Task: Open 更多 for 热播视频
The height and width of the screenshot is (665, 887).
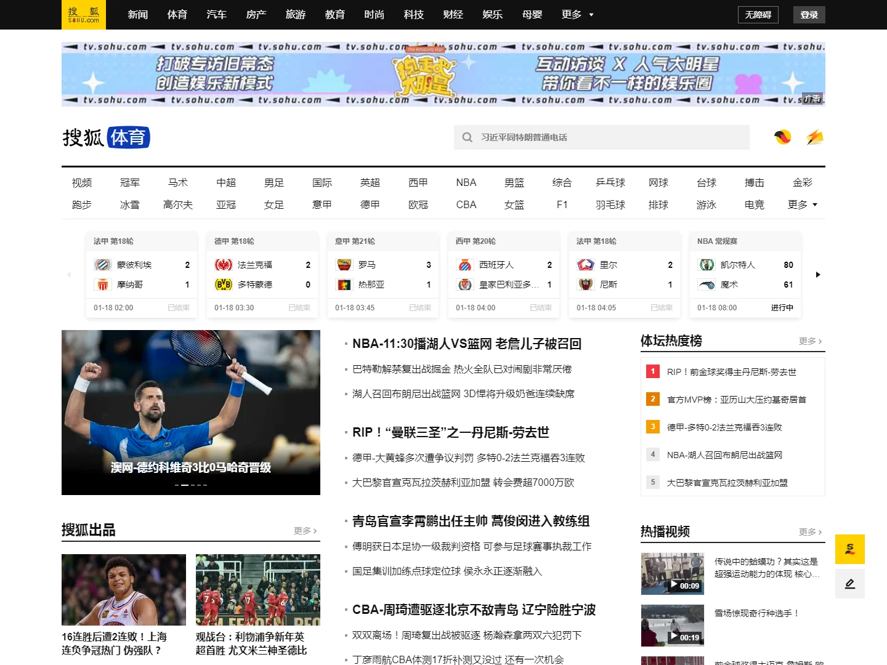Action: point(810,532)
